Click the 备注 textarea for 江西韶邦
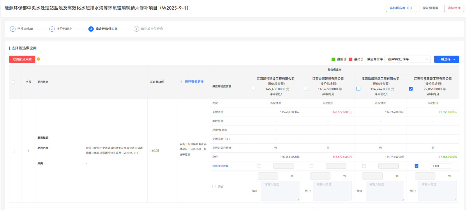Image resolution: width=466 pixels, height=210 pixels. click(280, 191)
